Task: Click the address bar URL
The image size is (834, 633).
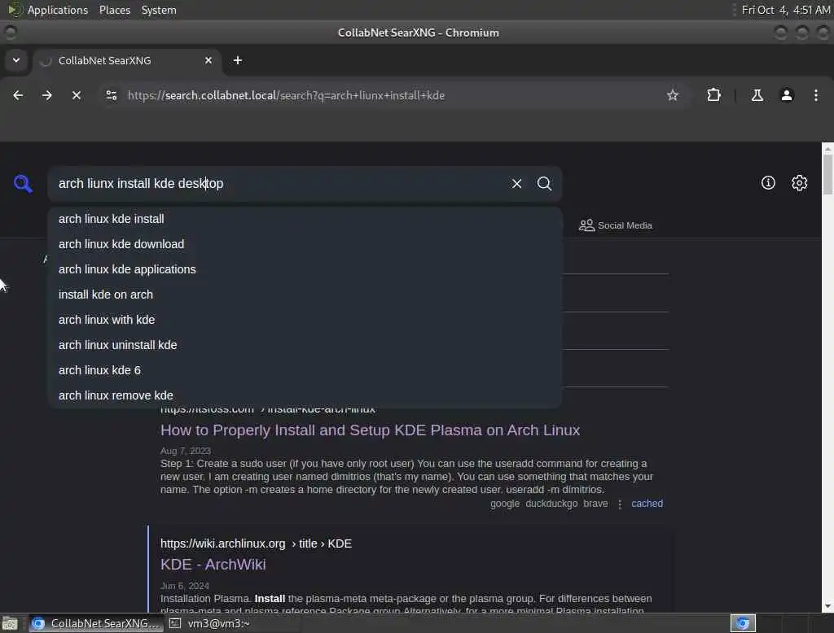Action: point(286,95)
